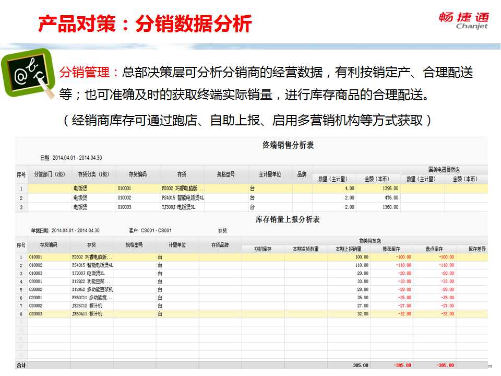Click the 主计量单位 column header
The width and height of the screenshot is (501, 376).
pos(270,174)
